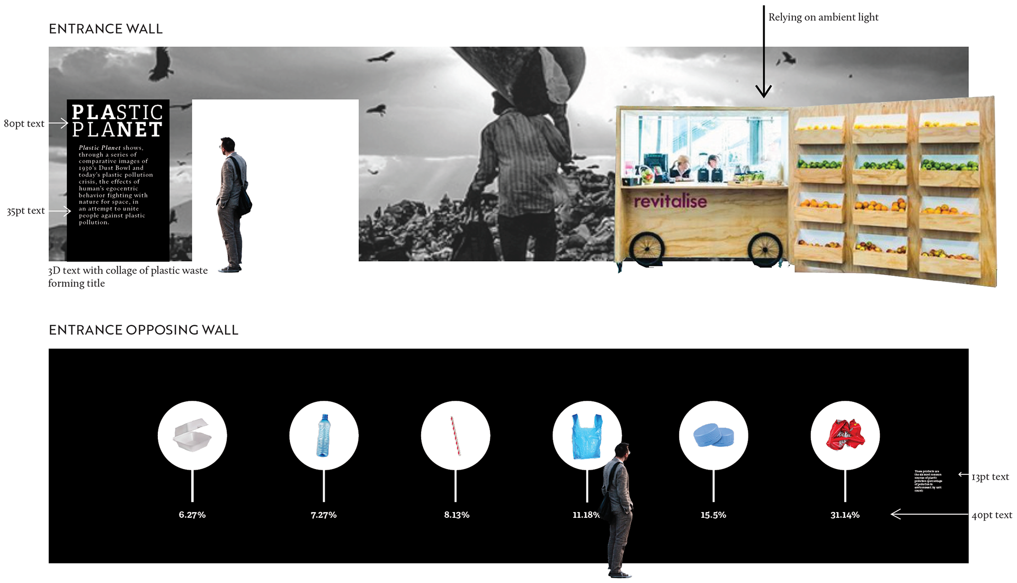1017x583 pixels.
Task: Click the large downward ambient light arrow
Action: point(763,51)
